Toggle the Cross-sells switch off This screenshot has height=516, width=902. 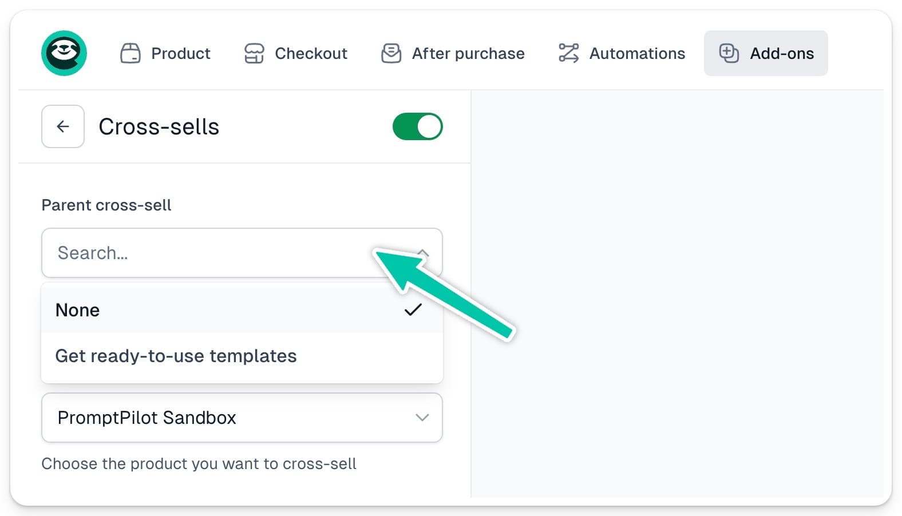[x=418, y=126]
